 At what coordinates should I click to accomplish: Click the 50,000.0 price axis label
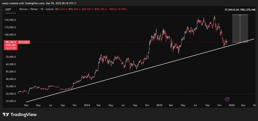11,72
